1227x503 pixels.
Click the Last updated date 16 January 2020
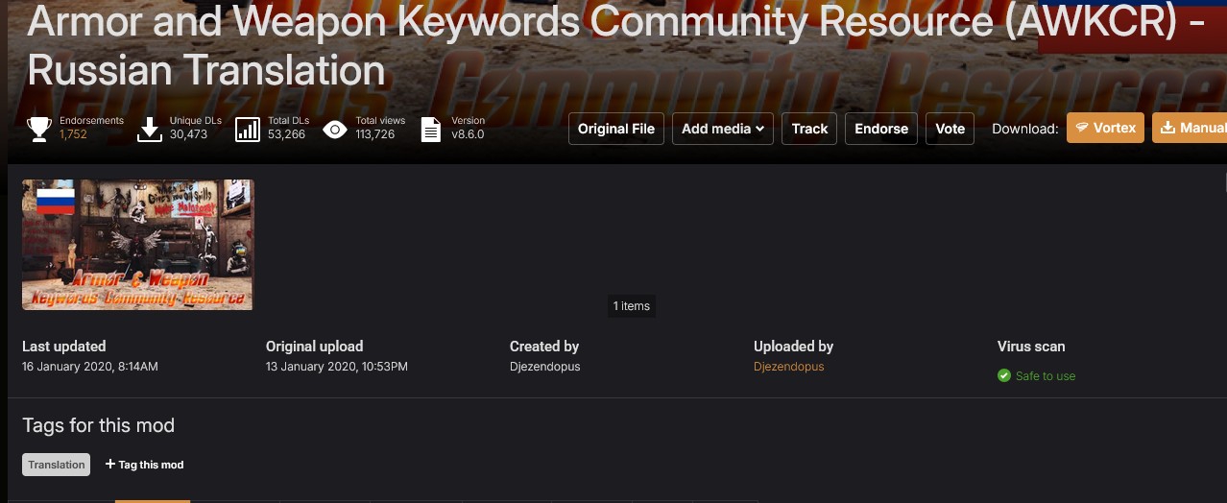pos(90,367)
